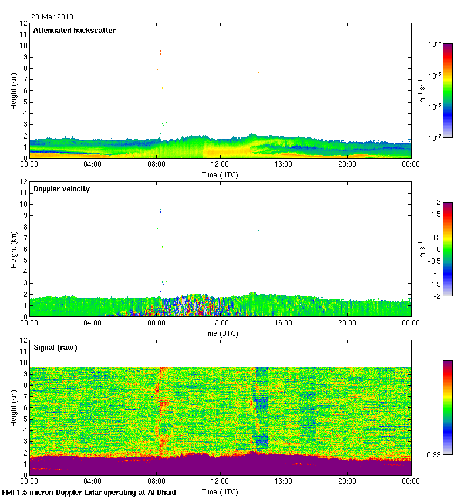Click the Doppler velocity color bar
The height and width of the screenshot is (499, 458).
[x=447, y=249]
